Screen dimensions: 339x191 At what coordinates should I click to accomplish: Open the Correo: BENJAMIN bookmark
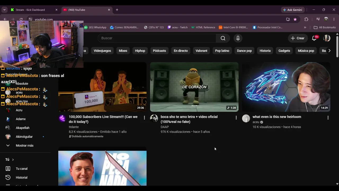[124, 27]
